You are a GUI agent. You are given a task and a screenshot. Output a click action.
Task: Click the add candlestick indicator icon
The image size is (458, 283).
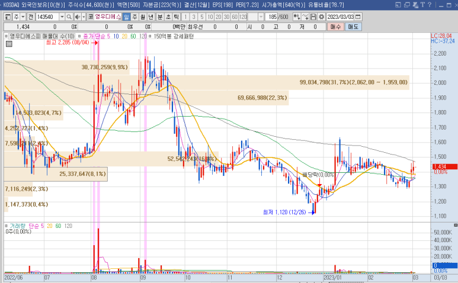(297, 17)
